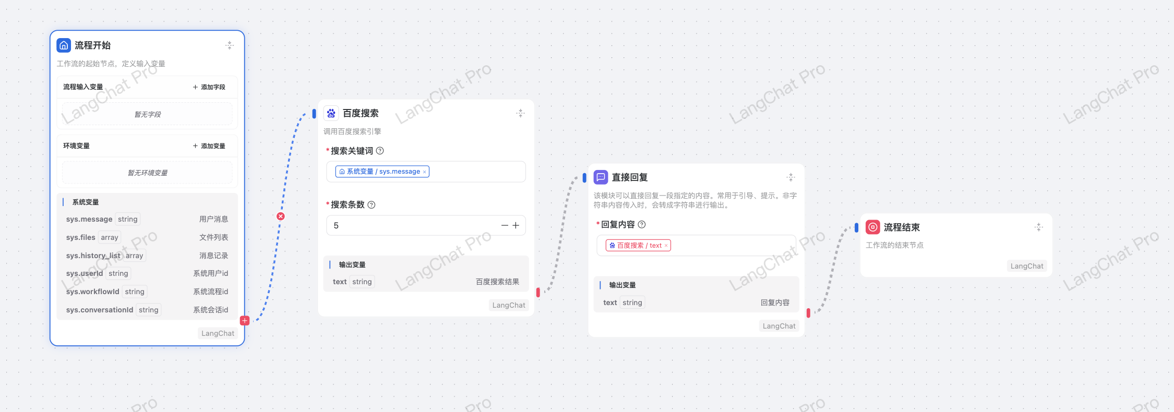Remove the 百度搜索 / text variable tag
Viewport: 1174px width, 412px height.
click(x=666, y=246)
